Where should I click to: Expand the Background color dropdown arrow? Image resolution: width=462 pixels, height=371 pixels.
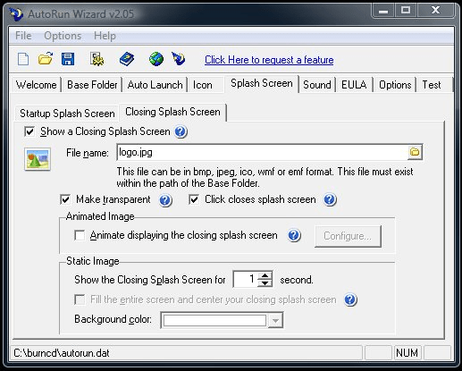tap(275, 321)
